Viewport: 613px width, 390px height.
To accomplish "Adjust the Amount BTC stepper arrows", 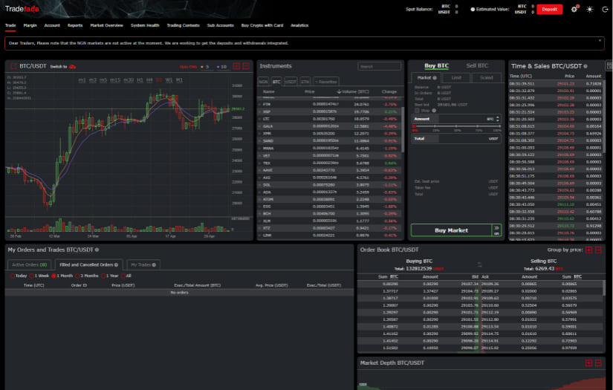I will [497, 119].
